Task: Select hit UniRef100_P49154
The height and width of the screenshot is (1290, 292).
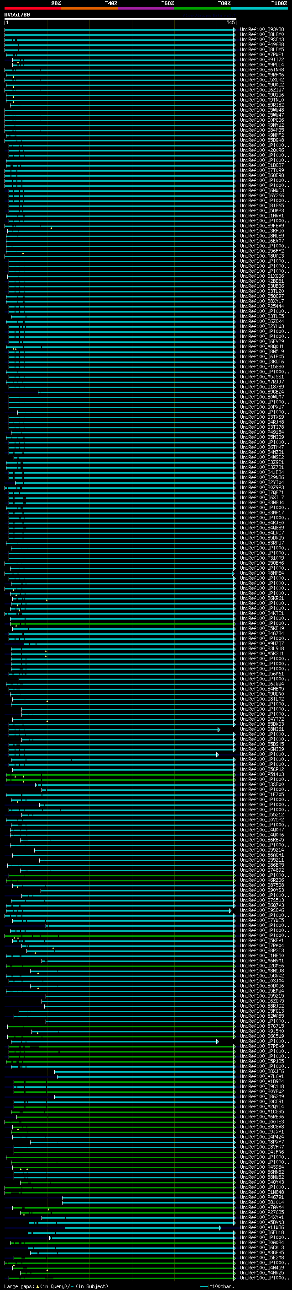Action: pos(262,432)
